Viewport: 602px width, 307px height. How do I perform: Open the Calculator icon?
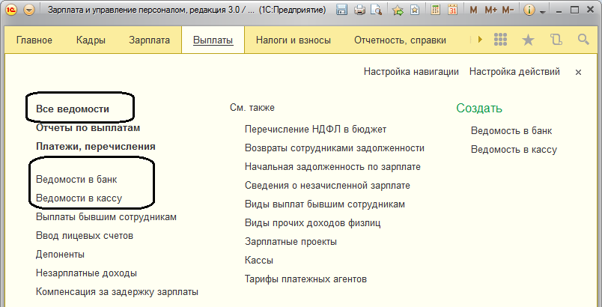click(x=435, y=10)
